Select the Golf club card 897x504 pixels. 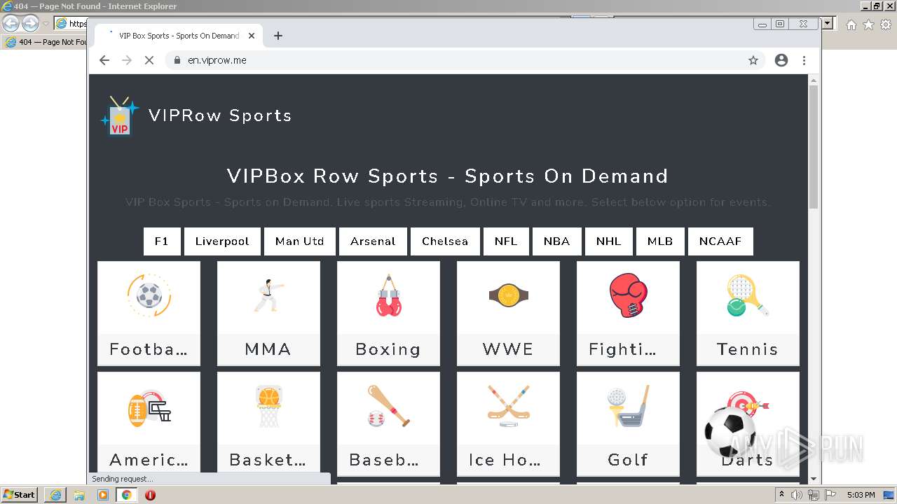(628, 423)
